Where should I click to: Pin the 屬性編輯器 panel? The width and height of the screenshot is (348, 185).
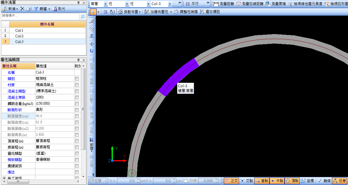(78, 60)
